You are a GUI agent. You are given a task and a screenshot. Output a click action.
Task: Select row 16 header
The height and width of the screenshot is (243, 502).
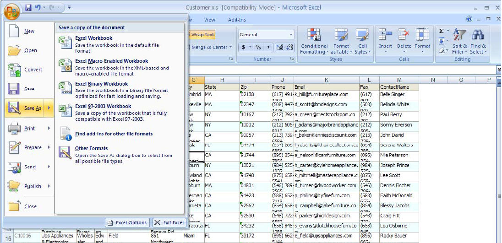click(x=9, y=238)
